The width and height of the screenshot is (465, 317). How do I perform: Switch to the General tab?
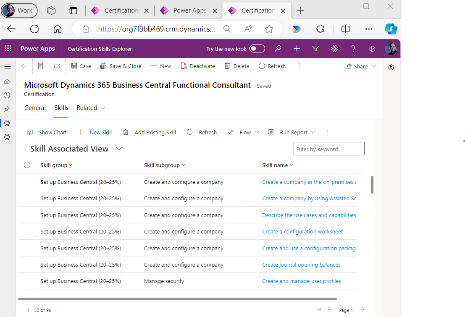tap(35, 108)
